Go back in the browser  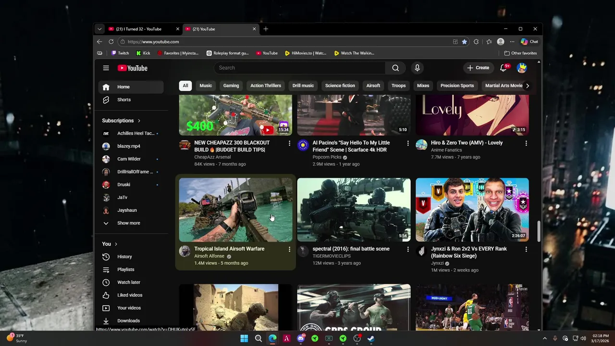click(99, 42)
